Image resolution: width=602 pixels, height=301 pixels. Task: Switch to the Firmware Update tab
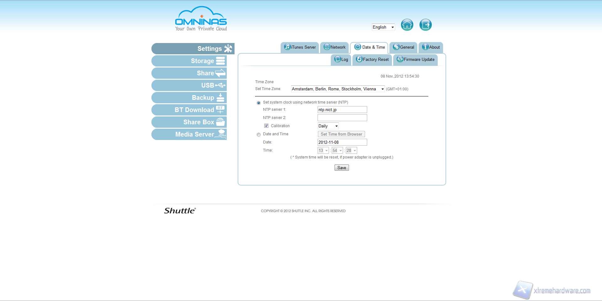click(x=415, y=60)
